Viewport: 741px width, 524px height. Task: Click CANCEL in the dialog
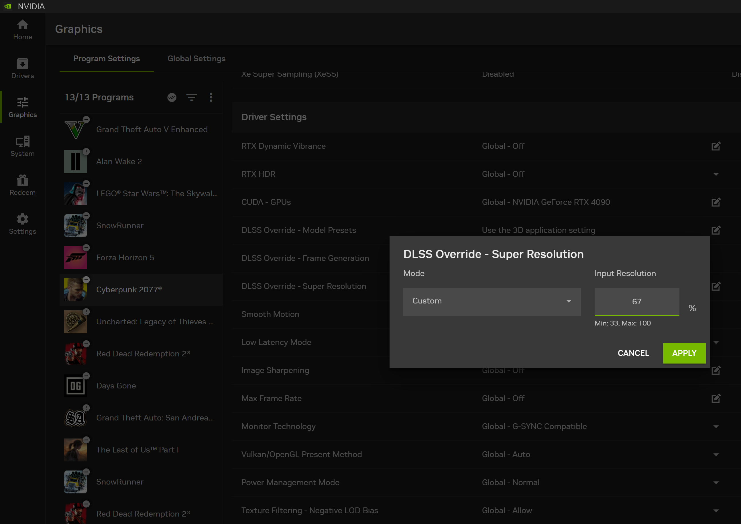(x=633, y=353)
